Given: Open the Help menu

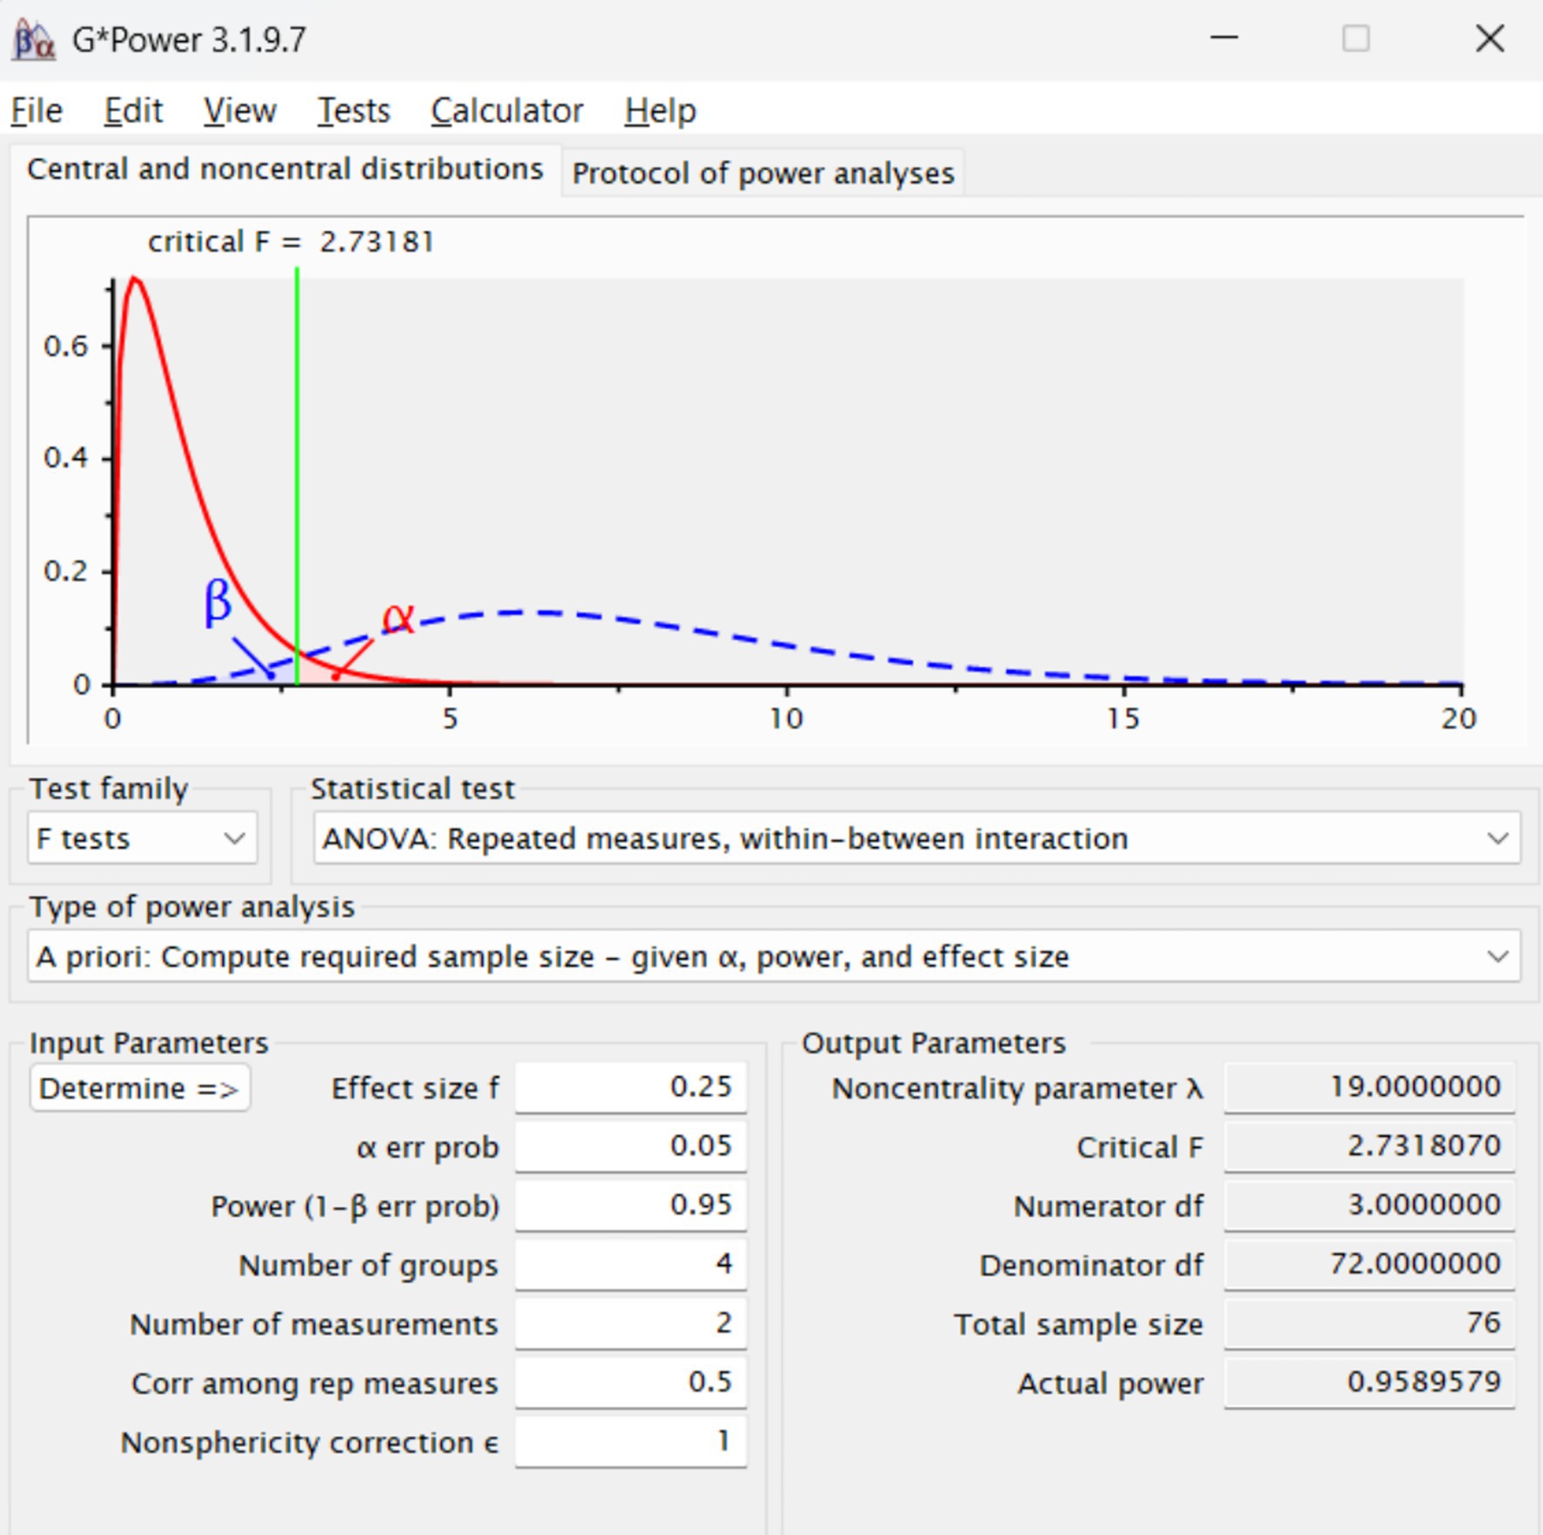Looking at the screenshot, I should coord(660,111).
